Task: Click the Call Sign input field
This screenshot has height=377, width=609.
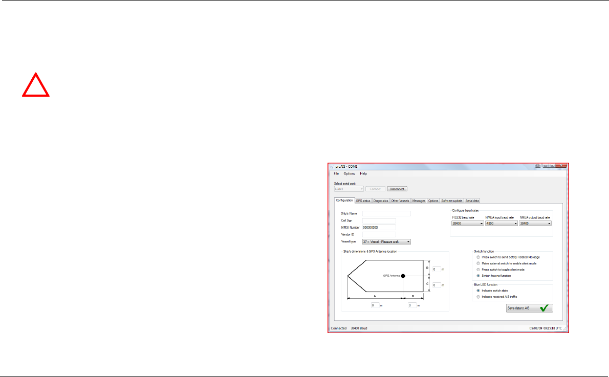Action: click(379, 220)
